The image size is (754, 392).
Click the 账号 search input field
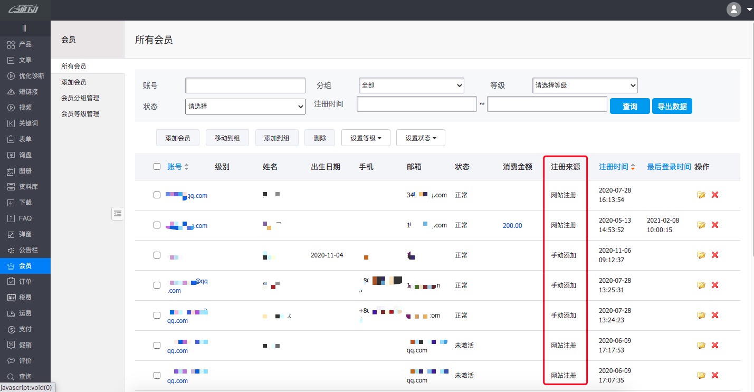click(245, 85)
